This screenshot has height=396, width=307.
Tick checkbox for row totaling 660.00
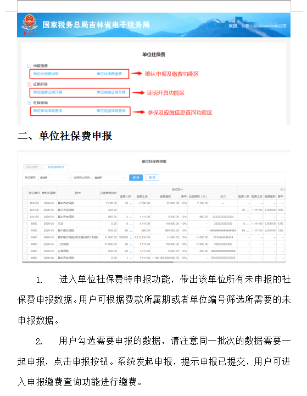tap(25, 217)
